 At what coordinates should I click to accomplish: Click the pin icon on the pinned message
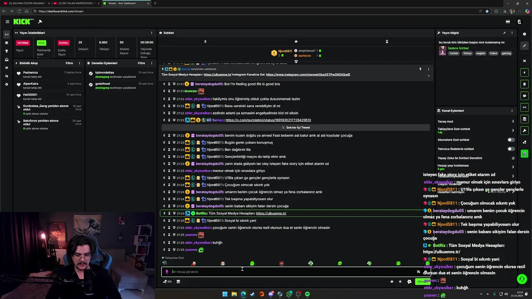pos(420,69)
